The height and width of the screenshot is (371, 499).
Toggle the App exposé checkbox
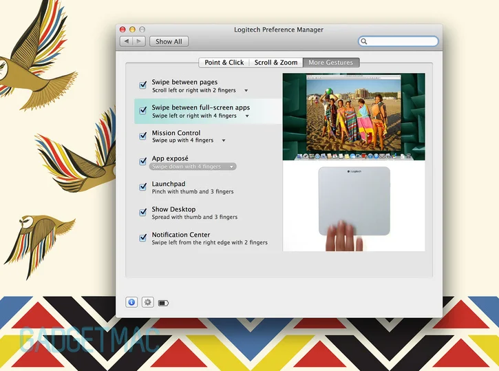pos(143,161)
